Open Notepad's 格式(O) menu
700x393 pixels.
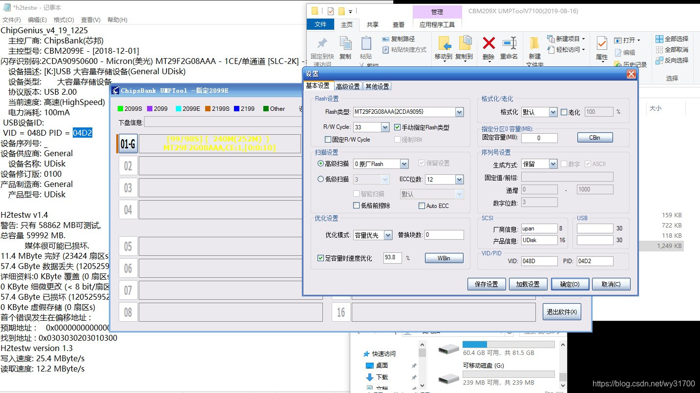point(64,20)
